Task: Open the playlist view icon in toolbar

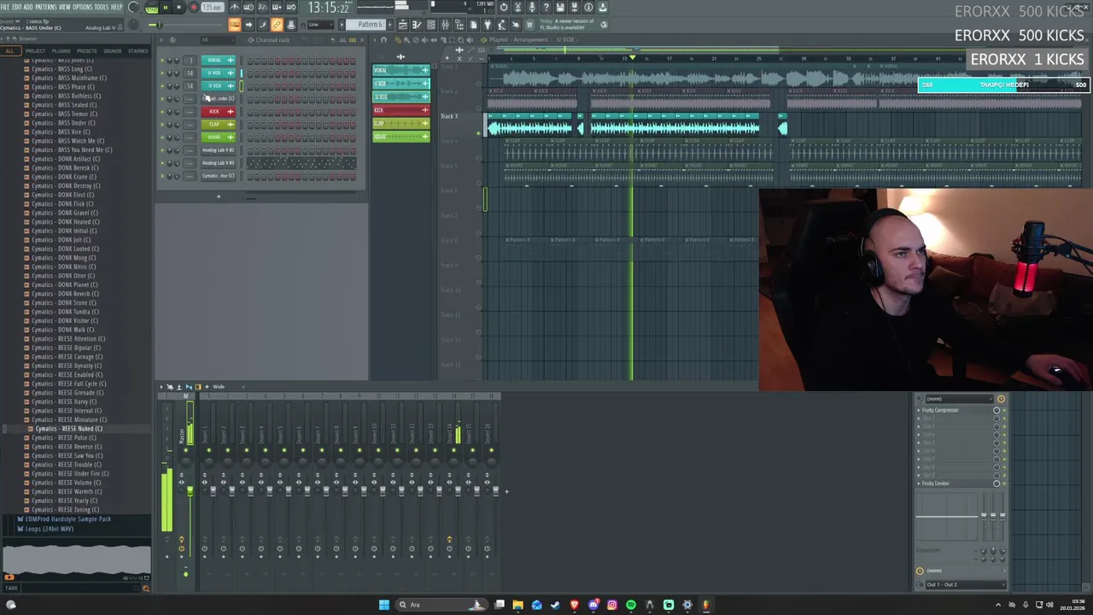Action: click(x=402, y=24)
